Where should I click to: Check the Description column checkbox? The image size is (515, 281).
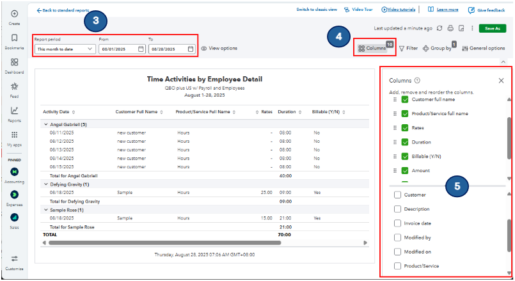[398, 209]
